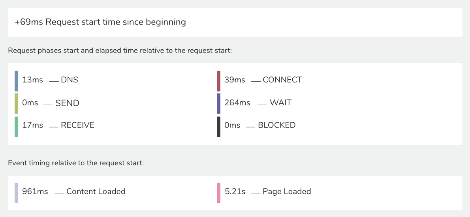Click the red CONNECT color bar
470x217 pixels.
pyautogui.click(x=219, y=81)
